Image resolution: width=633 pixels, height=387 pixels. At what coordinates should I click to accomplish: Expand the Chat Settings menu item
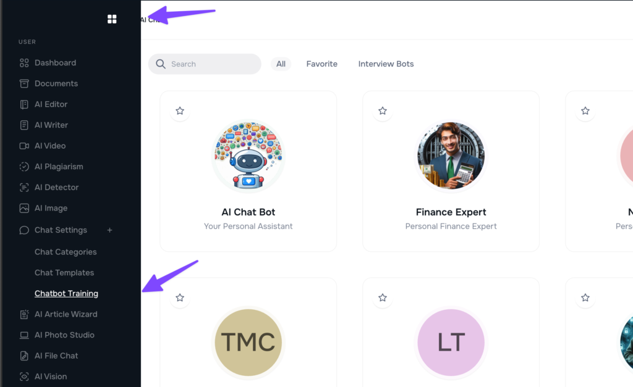61,230
